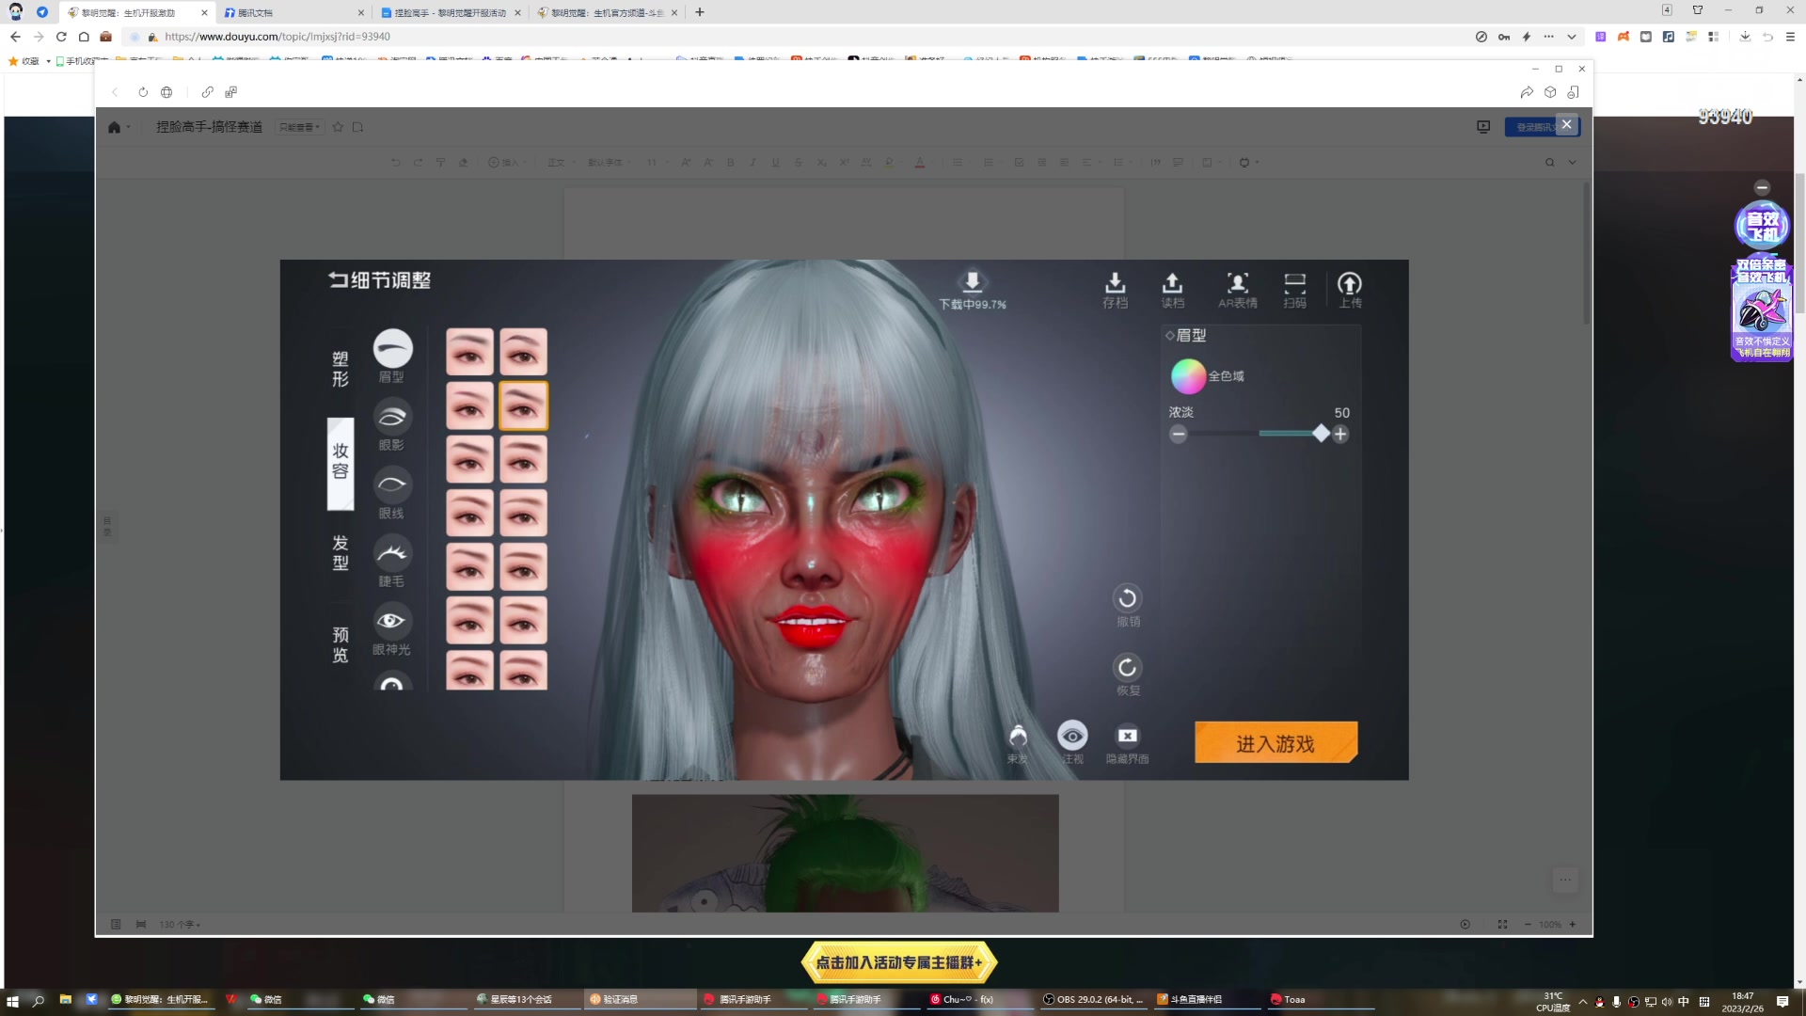Switch to the 腾讯文档 browser tab
Viewport: 1806px width, 1016px height.
pyautogui.click(x=293, y=12)
